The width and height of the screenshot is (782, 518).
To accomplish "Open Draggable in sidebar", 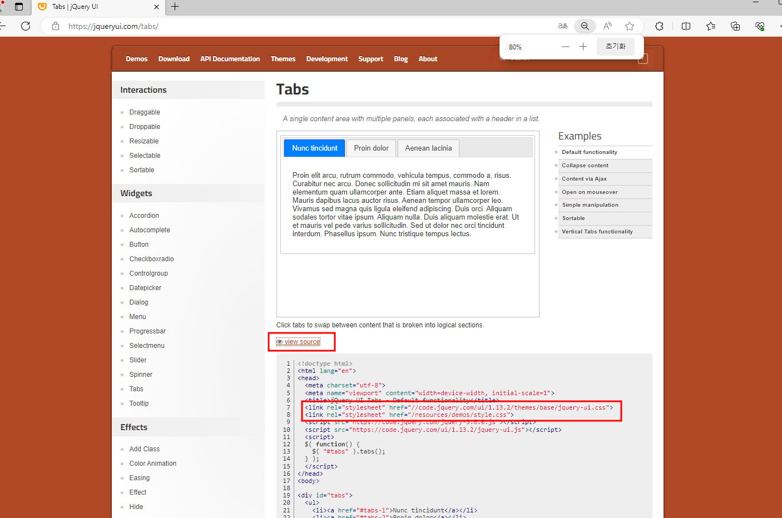I will 145,112.
